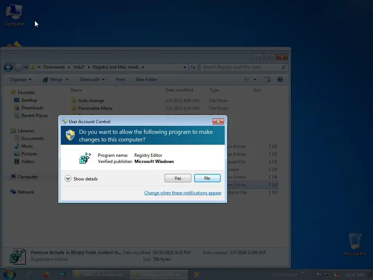The width and height of the screenshot is (373, 280).
Task: Expand Show details chevron in UAC dialog
Action: [x=68, y=179]
